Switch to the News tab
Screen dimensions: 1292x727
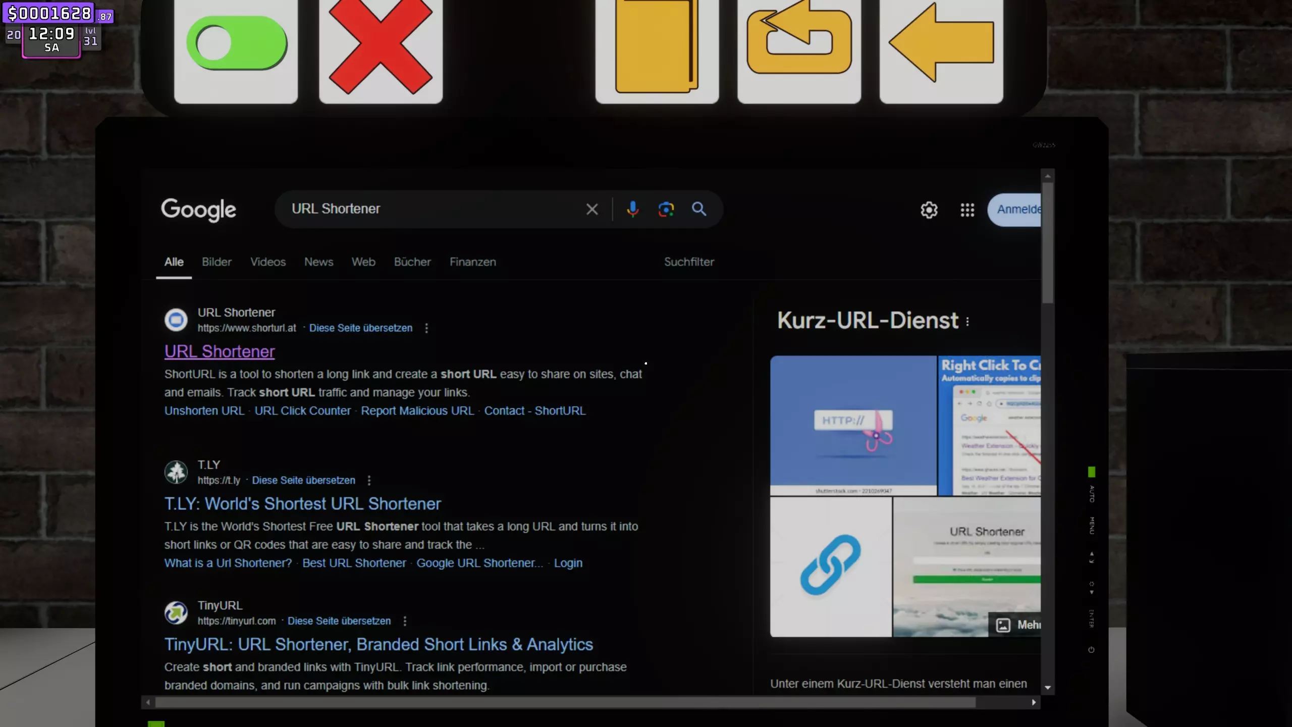pyautogui.click(x=318, y=262)
